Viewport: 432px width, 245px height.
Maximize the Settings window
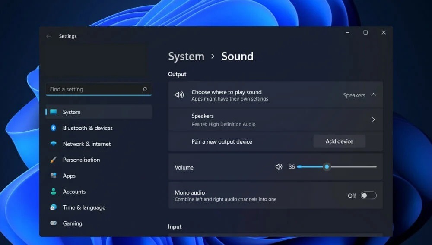tap(365, 32)
